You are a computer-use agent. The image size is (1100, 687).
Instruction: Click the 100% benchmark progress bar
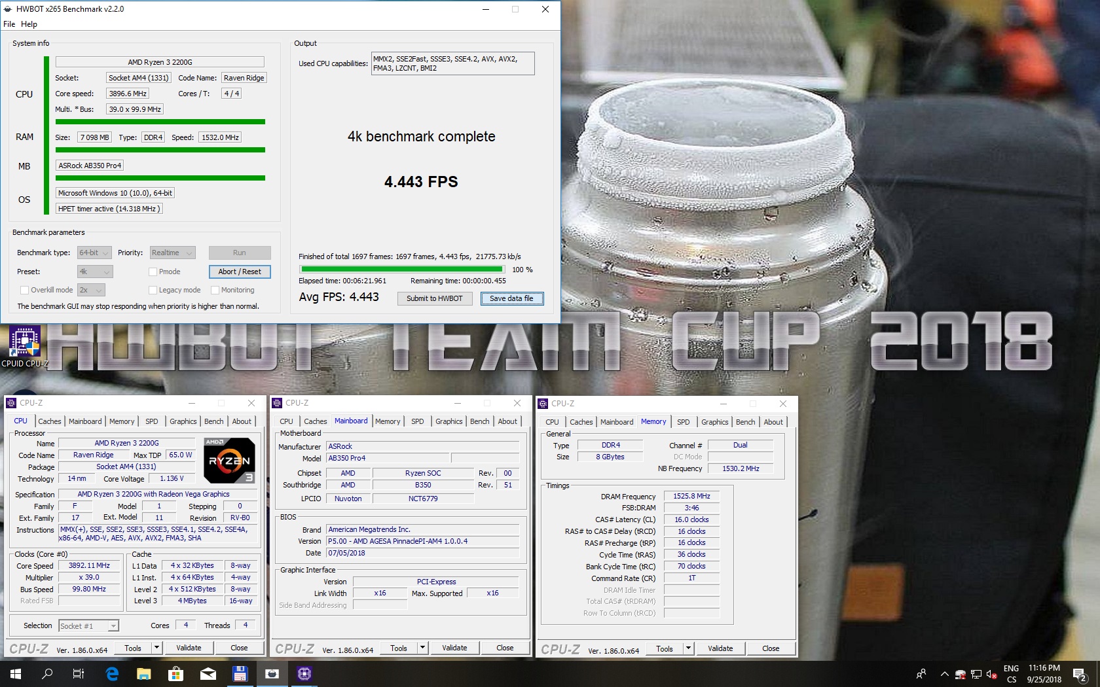[x=402, y=269]
